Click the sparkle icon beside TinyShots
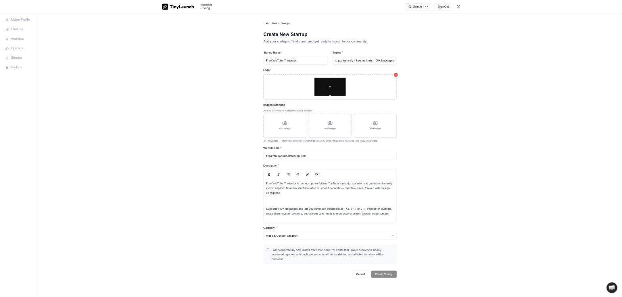 pyautogui.click(x=265, y=141)
